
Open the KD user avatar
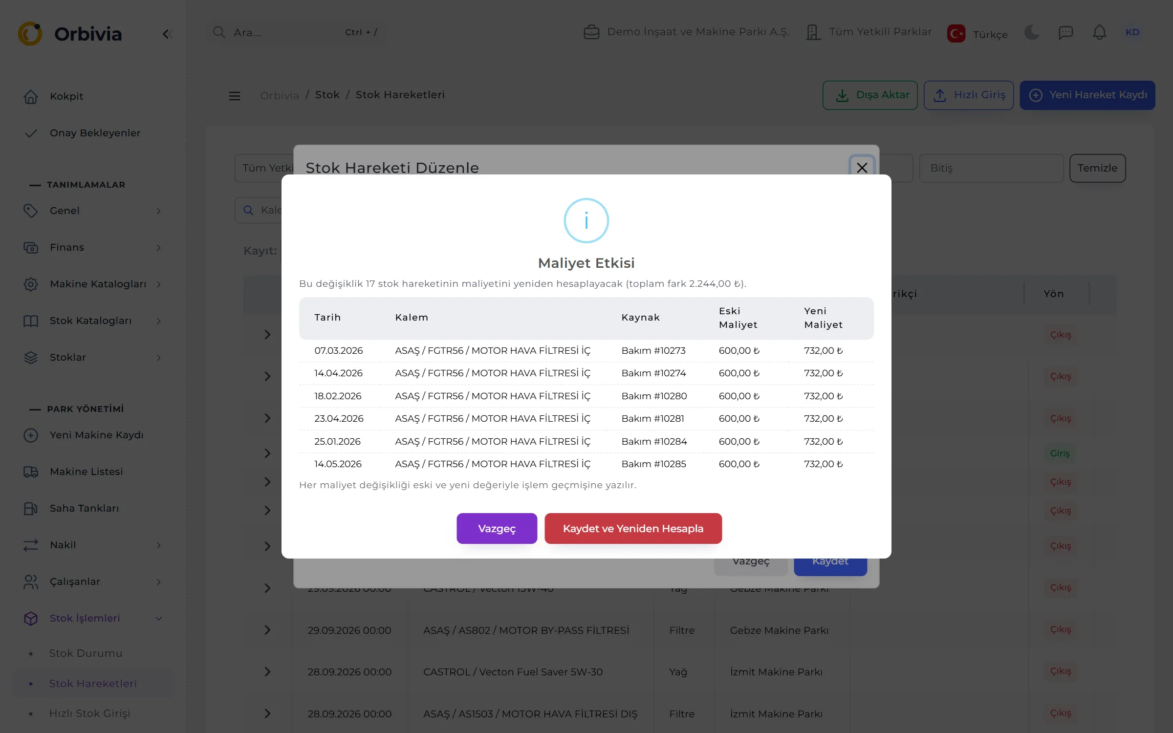1132,32
